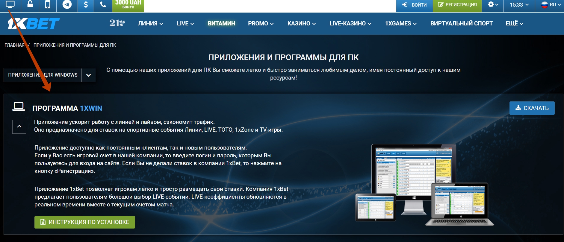Open ПРИЛОЖЕНИЯ ДЛЯ WINDOWS dropdown arrow
Screen dimensions: 564x242
click(88, 75)
